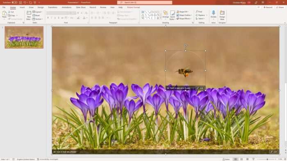Switch to the Transitions tab
This screenshot has height=161, width=287.
click(52, 7)
